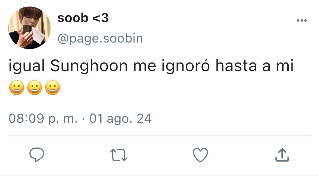Open the reply speech bubble icon
The height and width of the screenshot is (180, 319).
click(x=37, y=155)
